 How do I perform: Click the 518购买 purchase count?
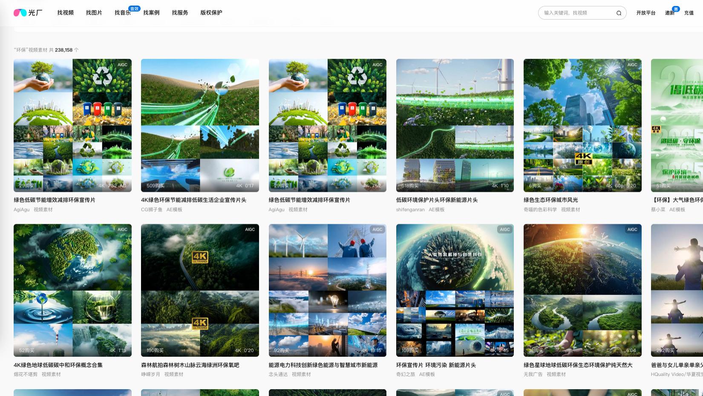pyautogui.click(x=410, y=186)
